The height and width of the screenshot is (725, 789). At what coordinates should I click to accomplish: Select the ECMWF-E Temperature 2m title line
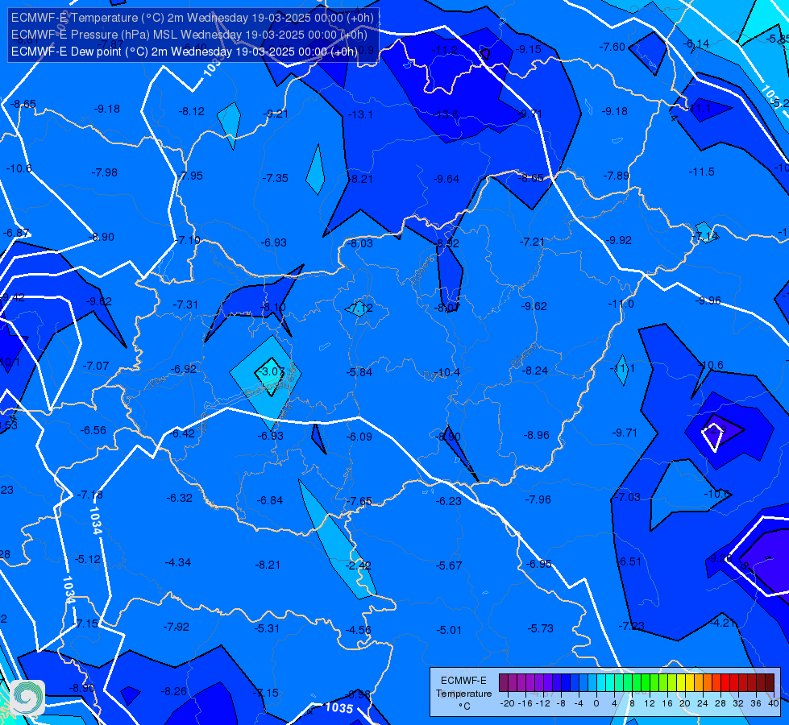point(193,18)
